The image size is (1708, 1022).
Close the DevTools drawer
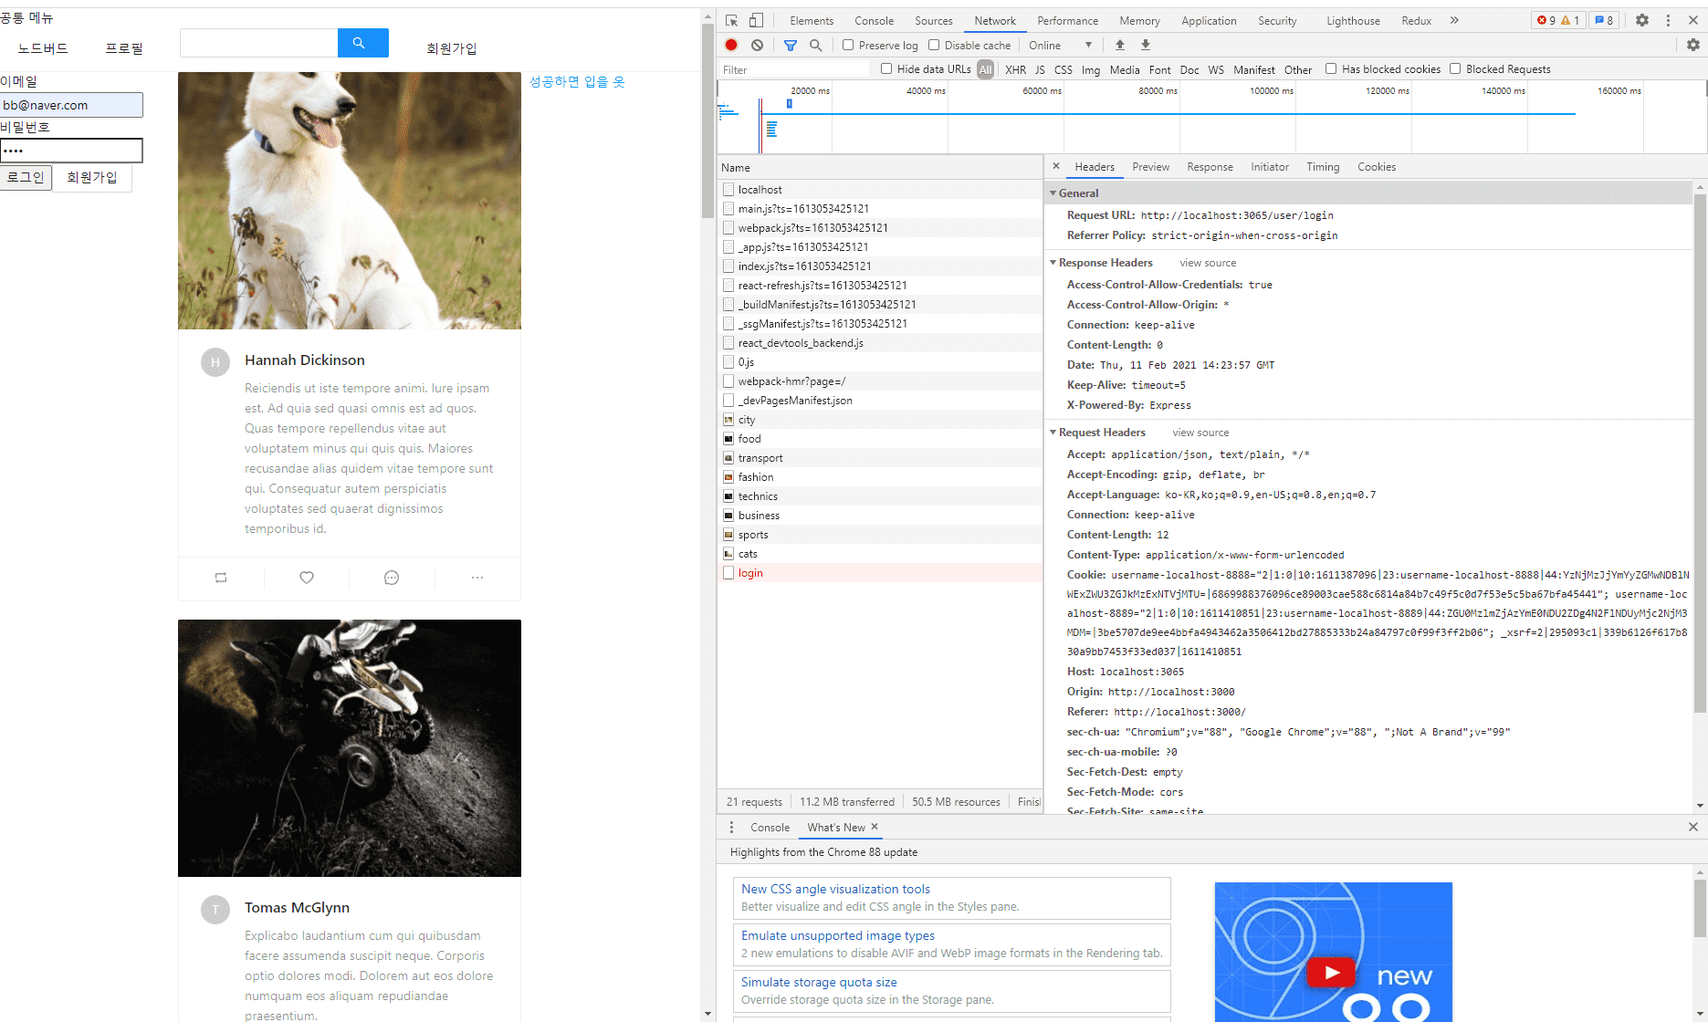pyautogui.click(x=1693, y=827)
